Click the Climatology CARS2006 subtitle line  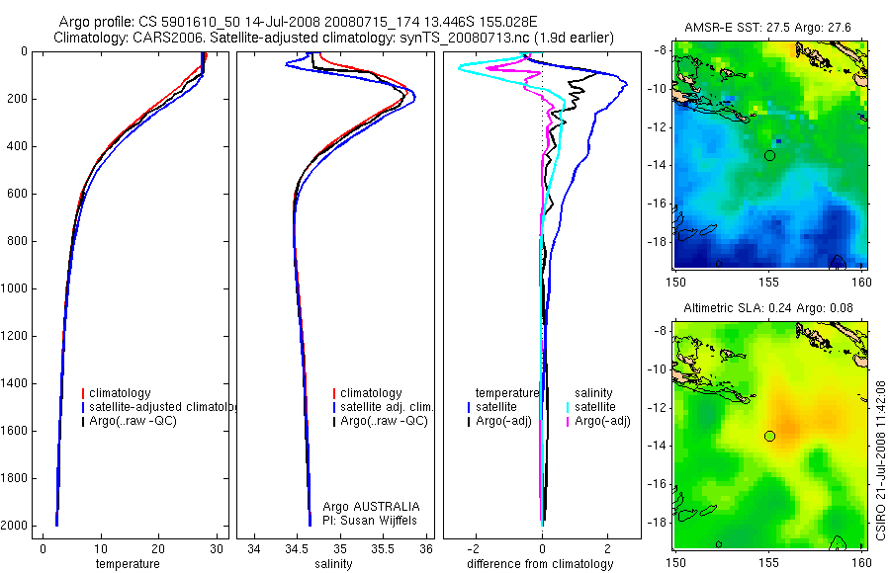[x=334, y=38]
